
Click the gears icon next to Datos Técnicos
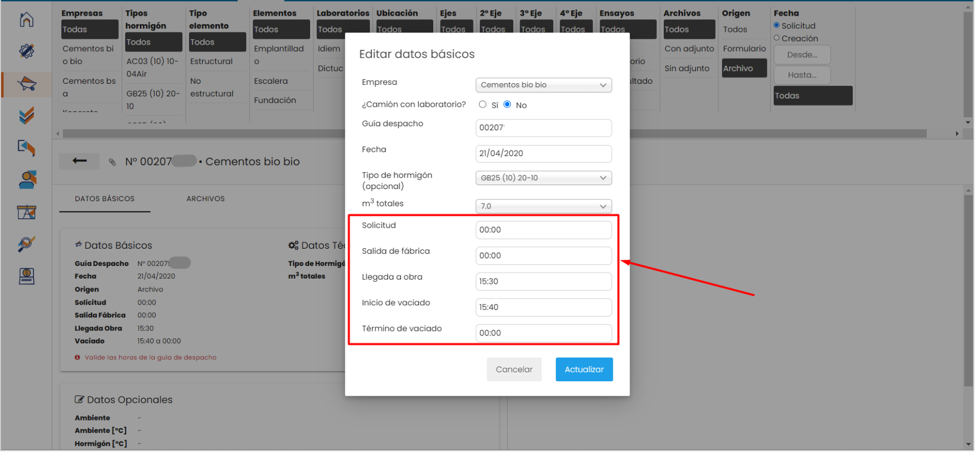click(293, 246)
